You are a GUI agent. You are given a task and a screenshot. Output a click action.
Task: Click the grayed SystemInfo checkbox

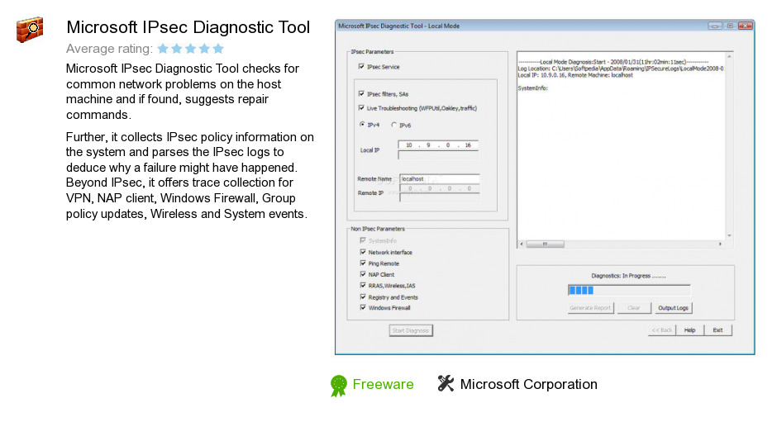tap(363, 240)
